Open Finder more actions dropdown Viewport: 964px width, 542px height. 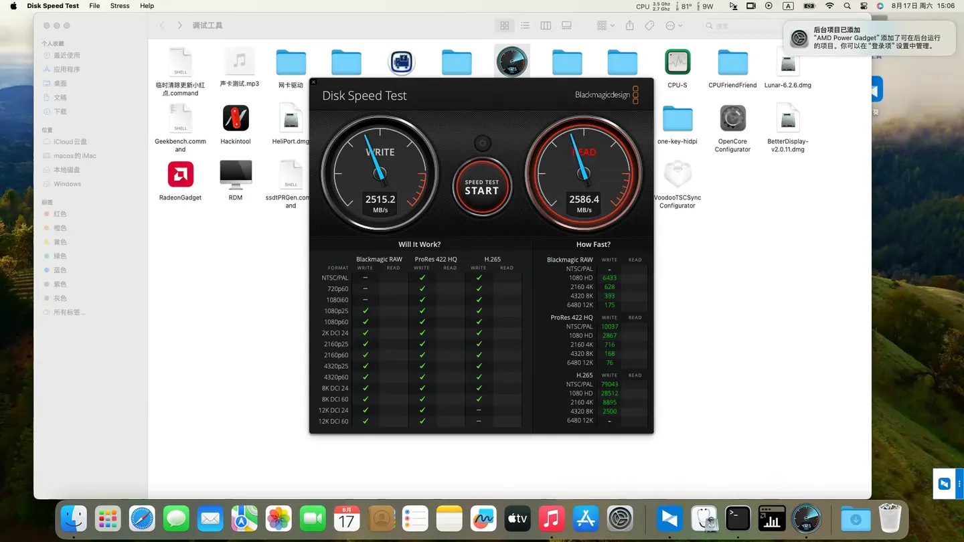pos(673,25)
